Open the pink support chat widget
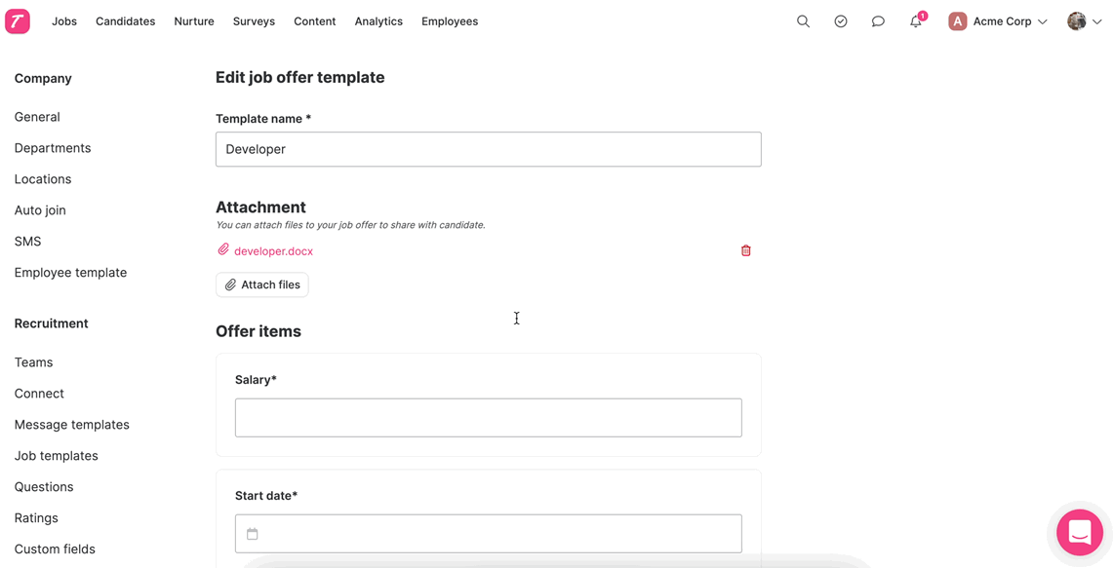The image size is (1114, 568). pos(1079,533)
